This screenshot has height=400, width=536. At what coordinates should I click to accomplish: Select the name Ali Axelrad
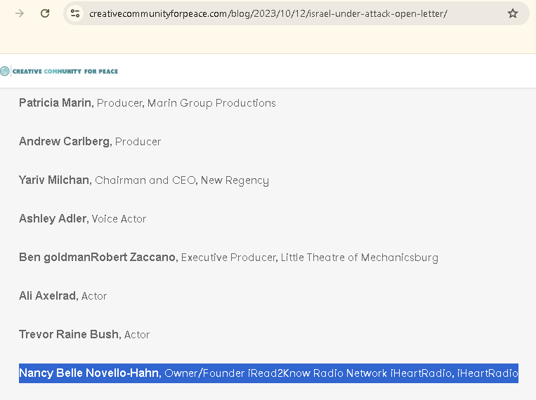tap(48, 296)
